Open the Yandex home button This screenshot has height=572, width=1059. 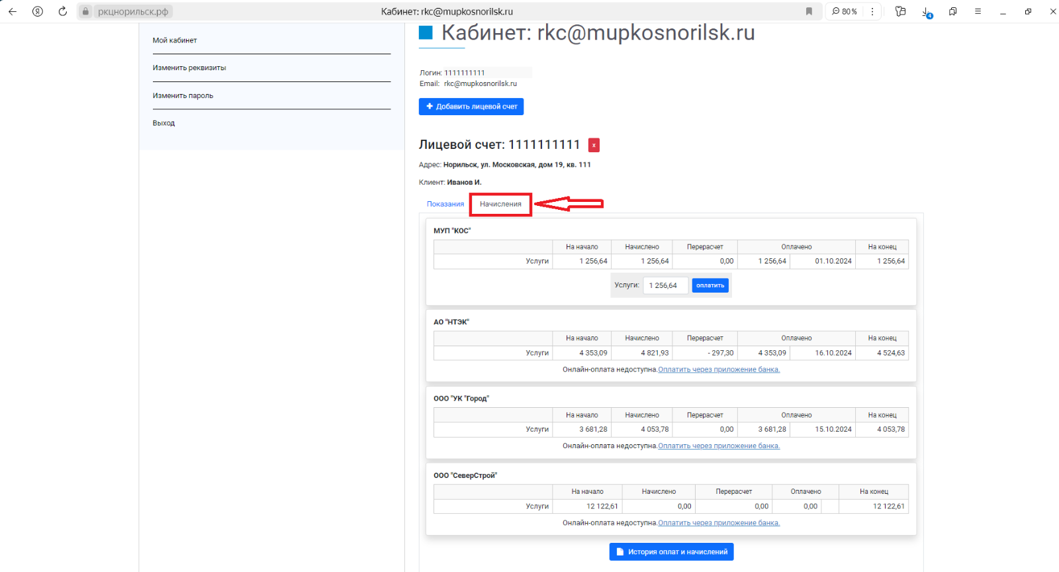pos(38,11)
